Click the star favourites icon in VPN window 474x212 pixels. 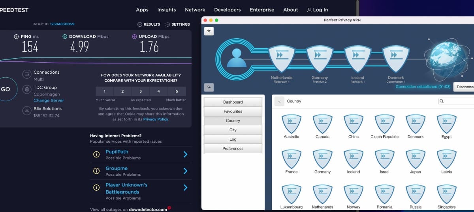pyautogui.click(x=209, y=31)
